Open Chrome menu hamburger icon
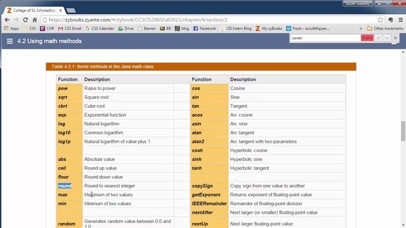This screenshot has width=406, height=228. (400, 20)
